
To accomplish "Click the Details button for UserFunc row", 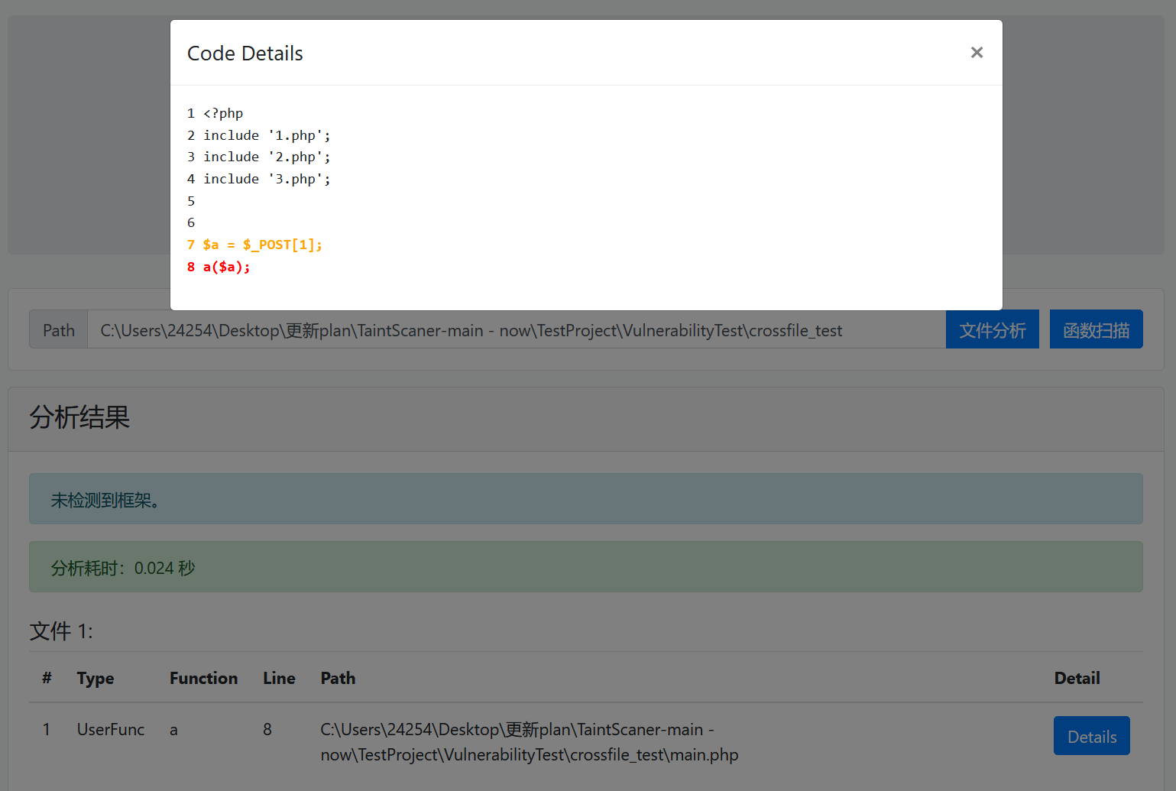I will (x=1090, y=736).
